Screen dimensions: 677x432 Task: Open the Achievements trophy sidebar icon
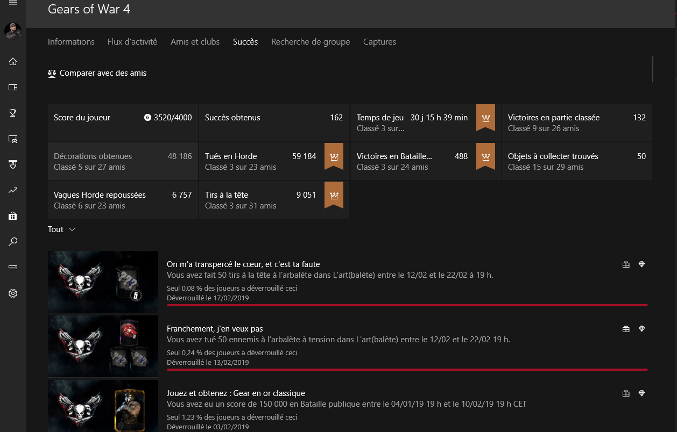coord(13,113)
